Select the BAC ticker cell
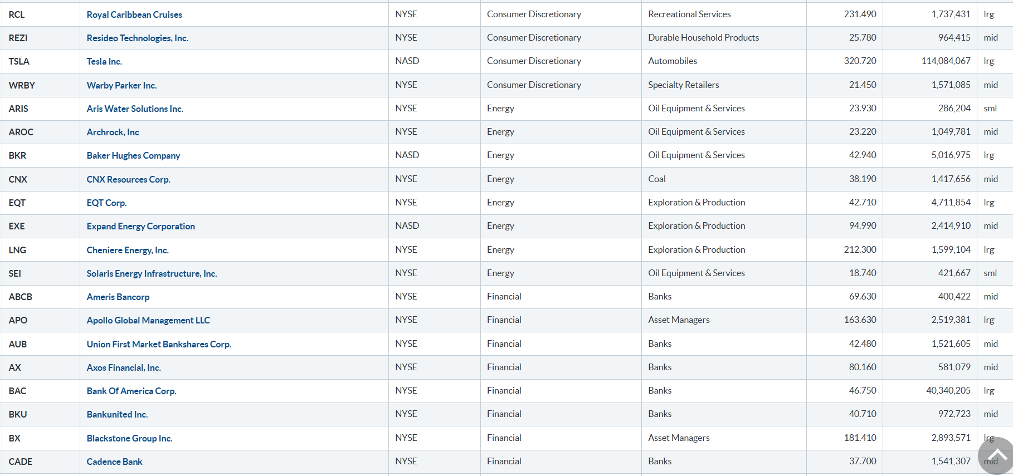This screenshot has height=476, width=1013. pos(41,391)
